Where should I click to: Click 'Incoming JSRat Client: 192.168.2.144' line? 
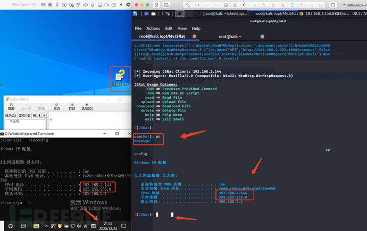coord(178,72)
